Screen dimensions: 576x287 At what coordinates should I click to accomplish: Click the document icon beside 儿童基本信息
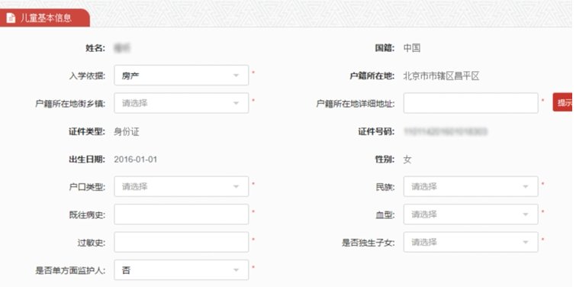click(x=11, y=18)
